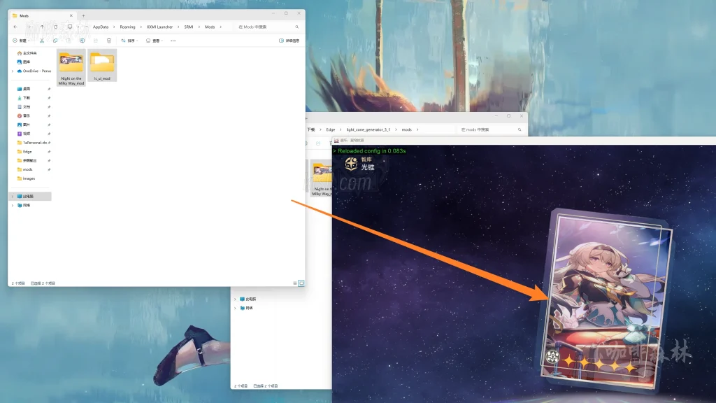Expand This PC in the navigation pane
This screenshot has width=716, height=403.
[x=12, y=197]
